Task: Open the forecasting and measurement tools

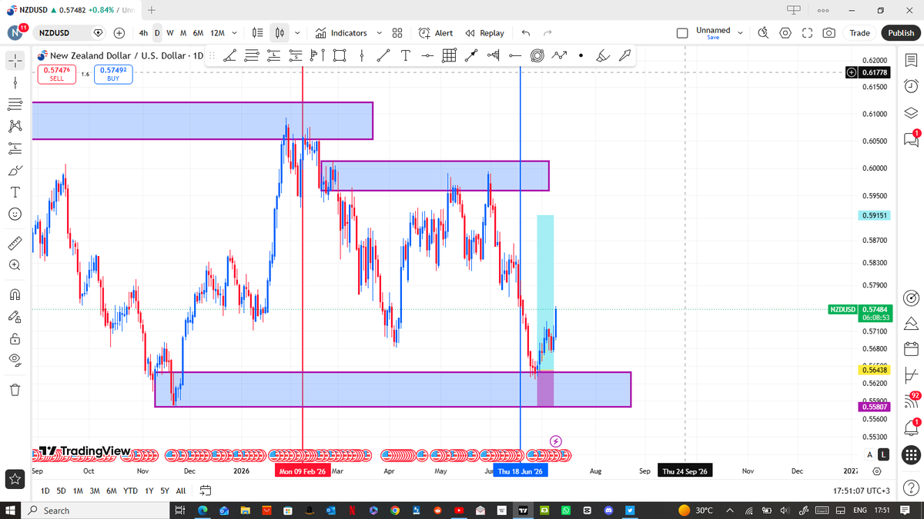Action: point(15,148)
